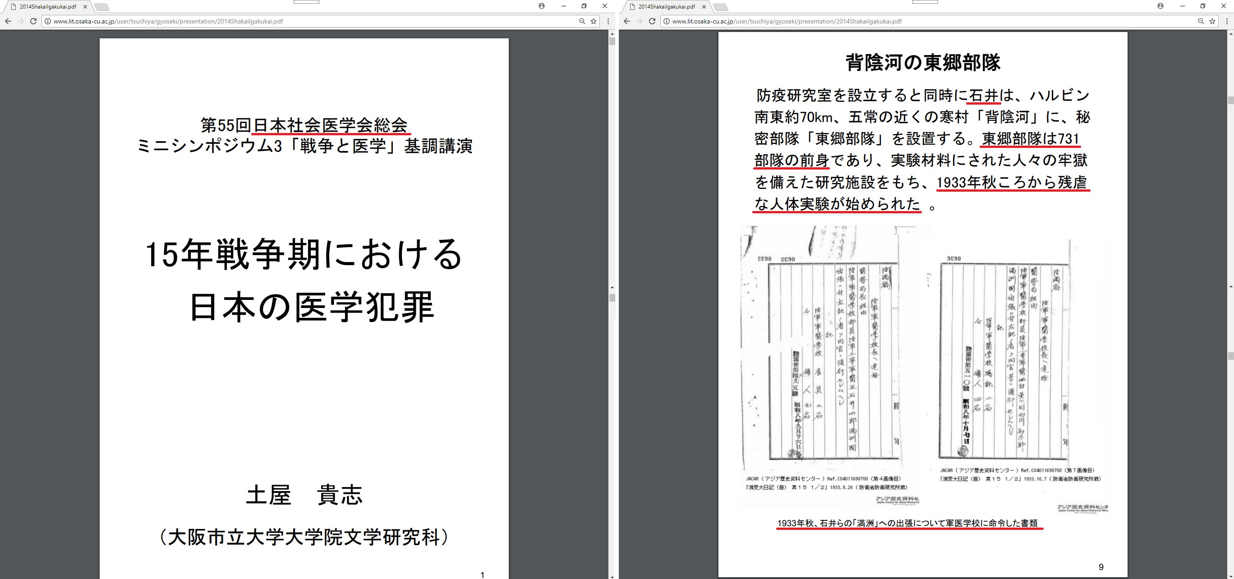This screenshot has height=579, width=1234.
Task: Open Chrome menu in left window
Action: [608, 21]
